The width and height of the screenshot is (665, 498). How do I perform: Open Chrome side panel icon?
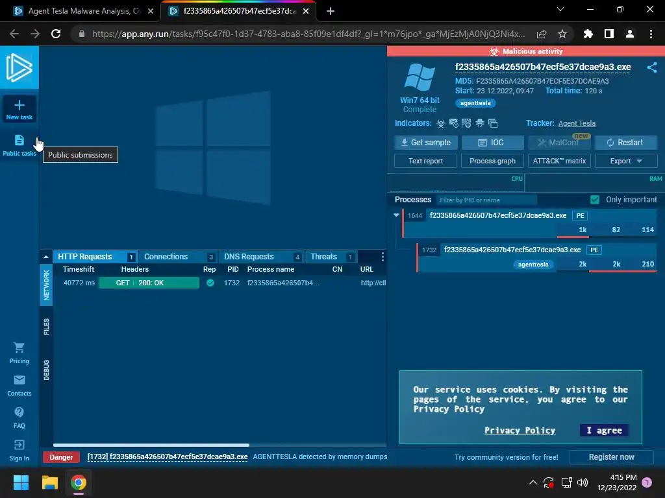click(x=609, y=34)
